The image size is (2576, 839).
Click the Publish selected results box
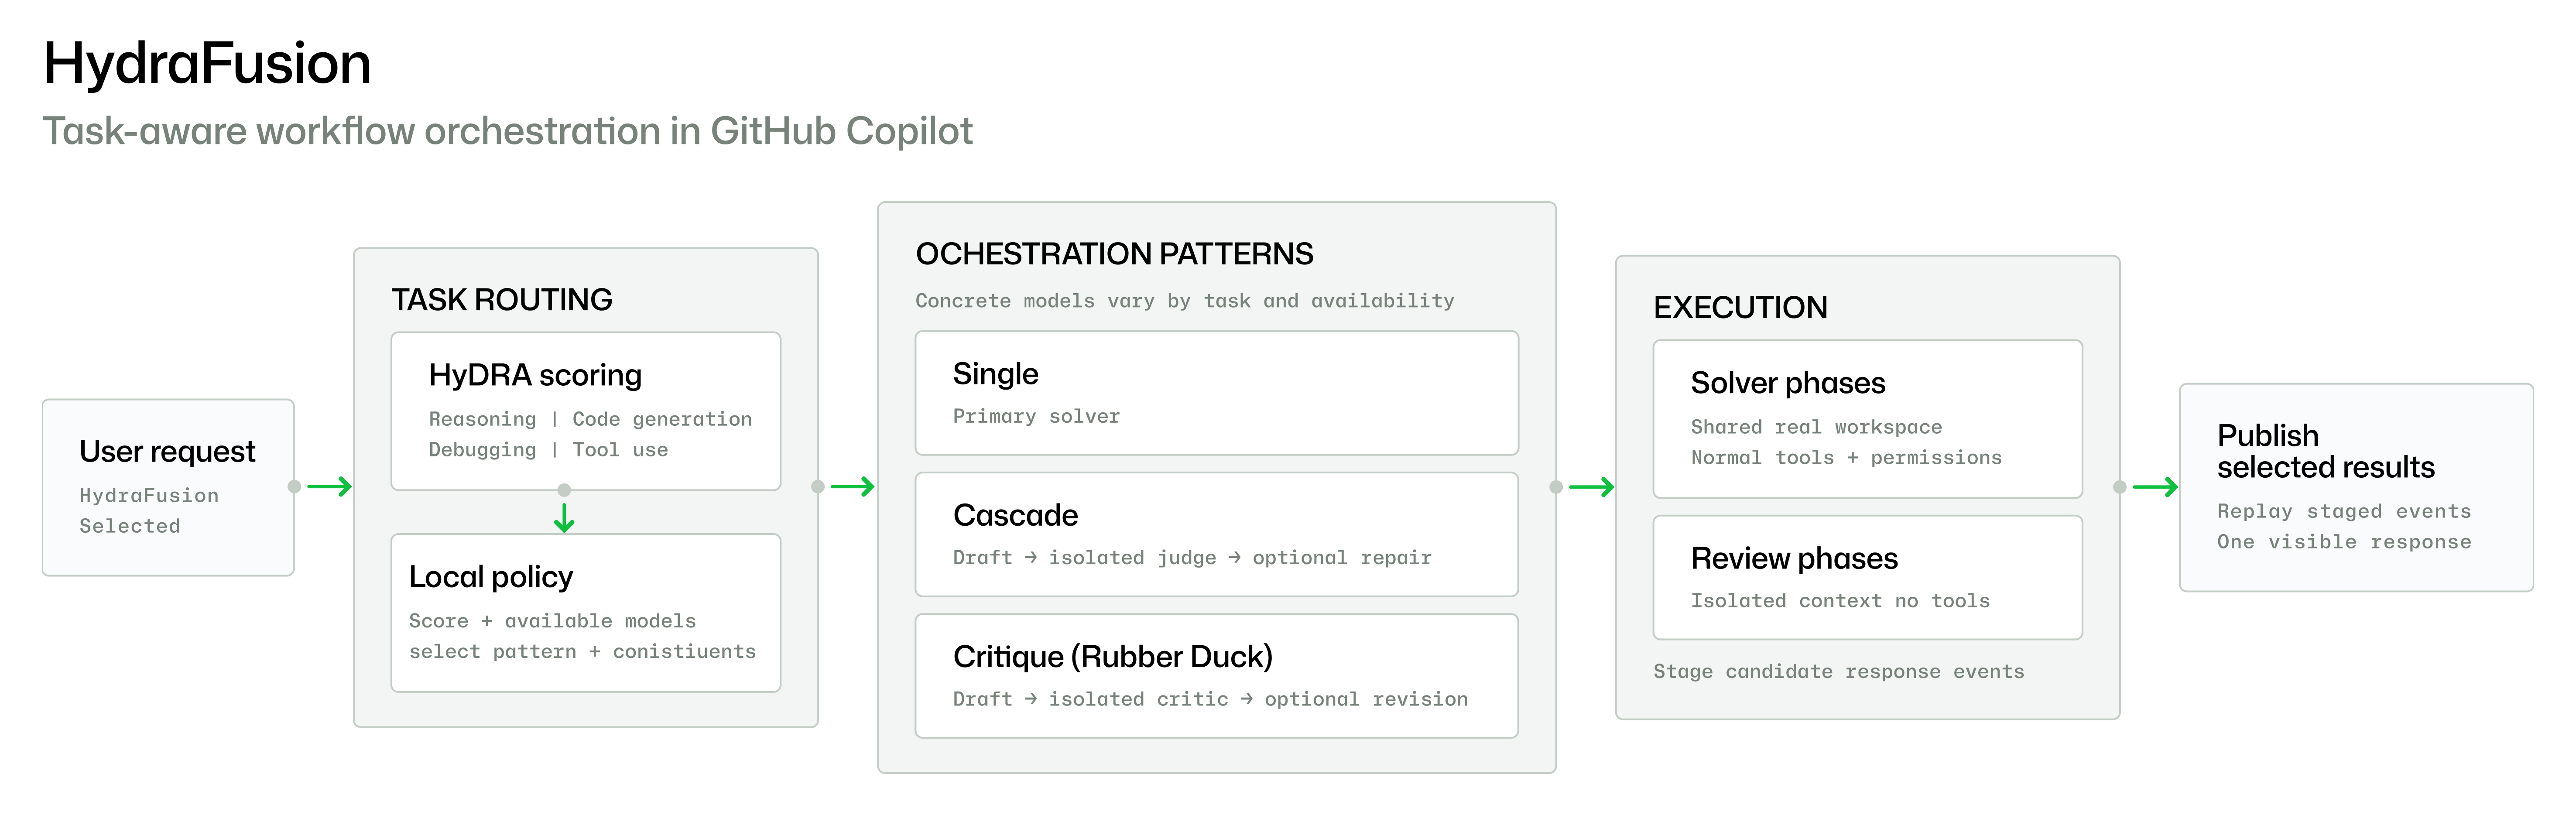2356,488
